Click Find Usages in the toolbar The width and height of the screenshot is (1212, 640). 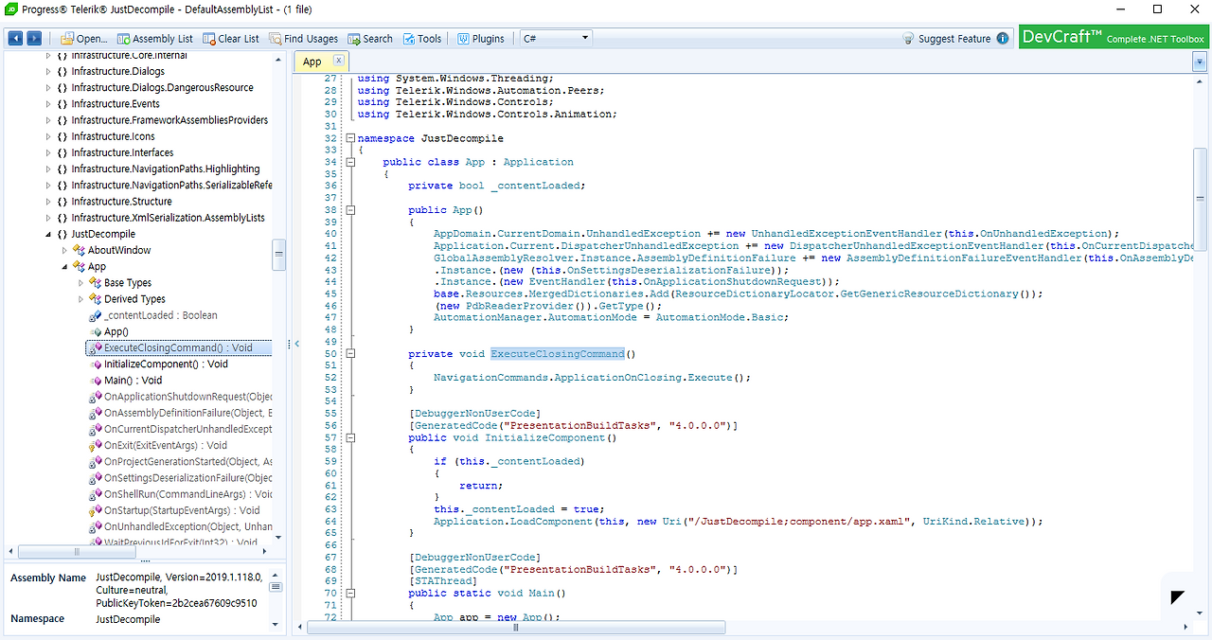tap(303, 39)
